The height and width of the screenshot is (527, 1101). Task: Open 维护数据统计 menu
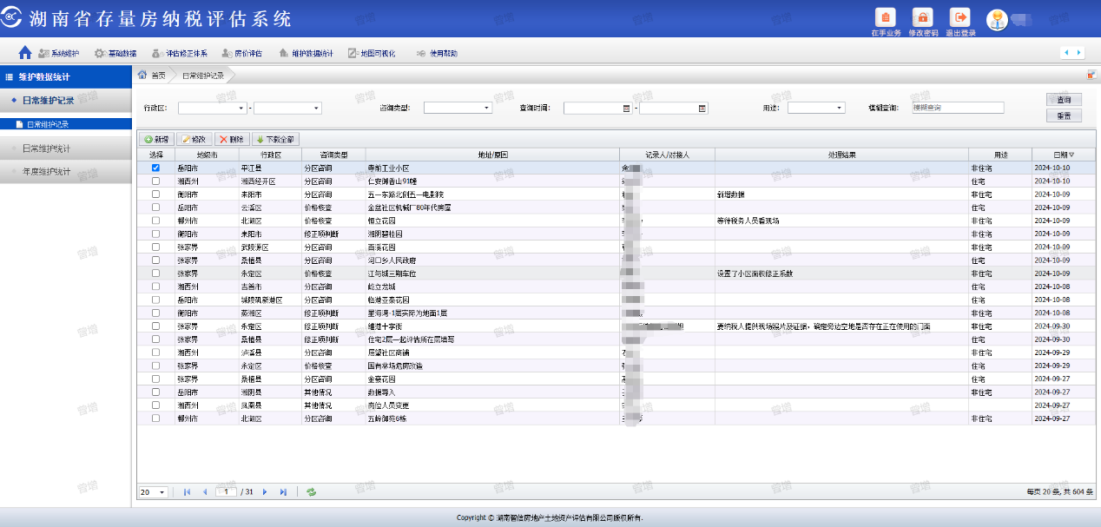pos(306,53)
